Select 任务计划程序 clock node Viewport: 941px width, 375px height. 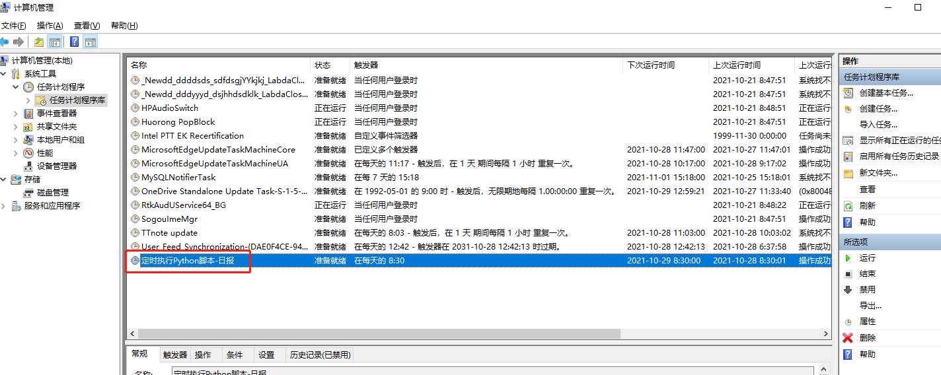click(x=61, y=87)
